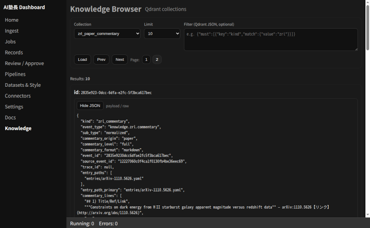This screenshot has height=228, width=370.
Task: Click the Prev page button
Action: coord(101,60)
